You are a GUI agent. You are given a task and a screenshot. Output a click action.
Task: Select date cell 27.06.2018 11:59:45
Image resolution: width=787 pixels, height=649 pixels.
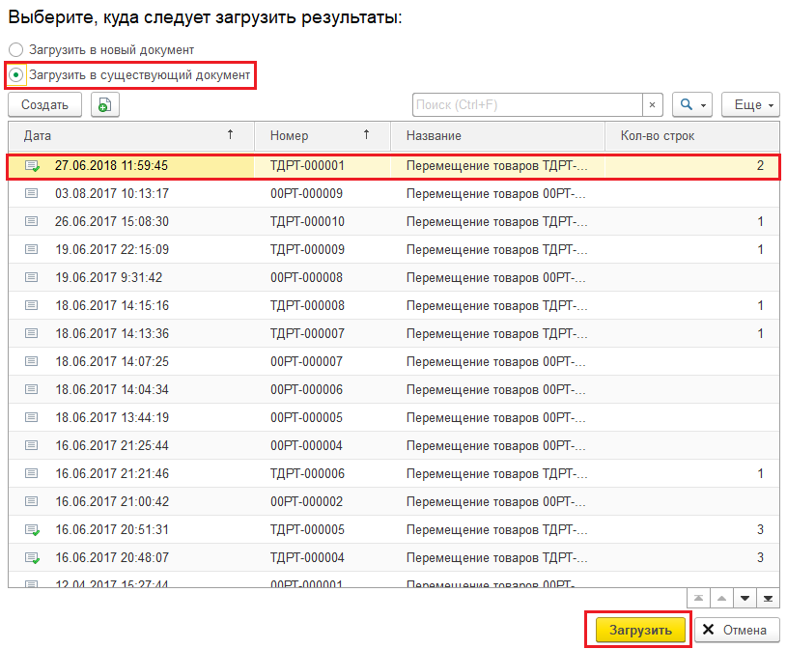(111, 166)
